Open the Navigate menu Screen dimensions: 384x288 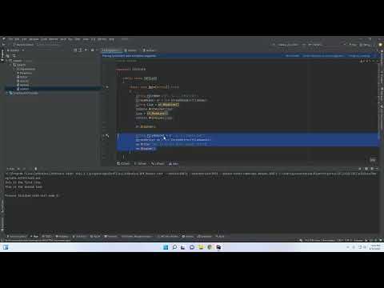pyautogui.click(x=34, y=39)
